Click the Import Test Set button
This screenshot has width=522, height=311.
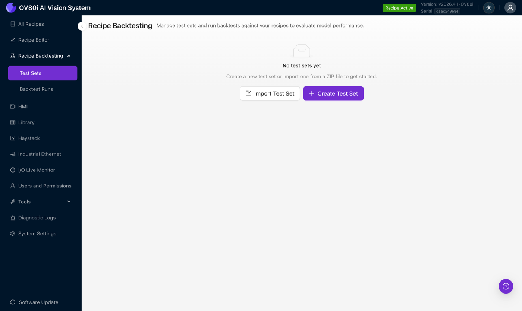coord(270,93)
